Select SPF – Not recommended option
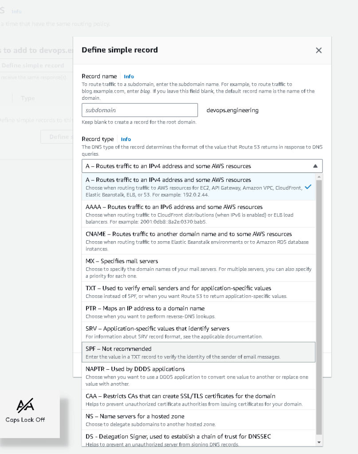The width and height of the screenshot is (358, 454). [x=198, y=352]
